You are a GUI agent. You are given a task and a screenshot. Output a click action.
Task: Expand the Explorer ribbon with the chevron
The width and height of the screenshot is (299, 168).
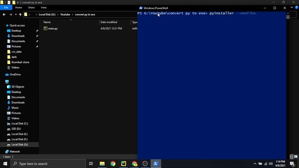292,7
